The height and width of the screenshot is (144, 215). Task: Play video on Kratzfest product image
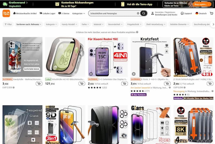click(134, 74)
